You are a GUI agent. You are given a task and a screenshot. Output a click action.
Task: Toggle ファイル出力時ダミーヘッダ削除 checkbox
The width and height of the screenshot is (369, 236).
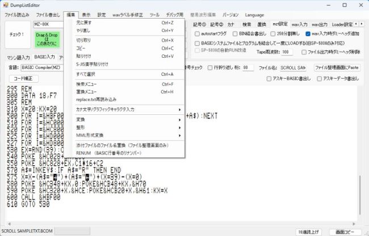[x=304, y=52]
